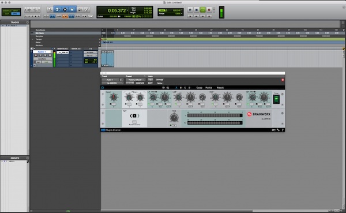The image size is (346, 213).
Task: Solo the Audio 1 track
Action: (x=45, y=55)
